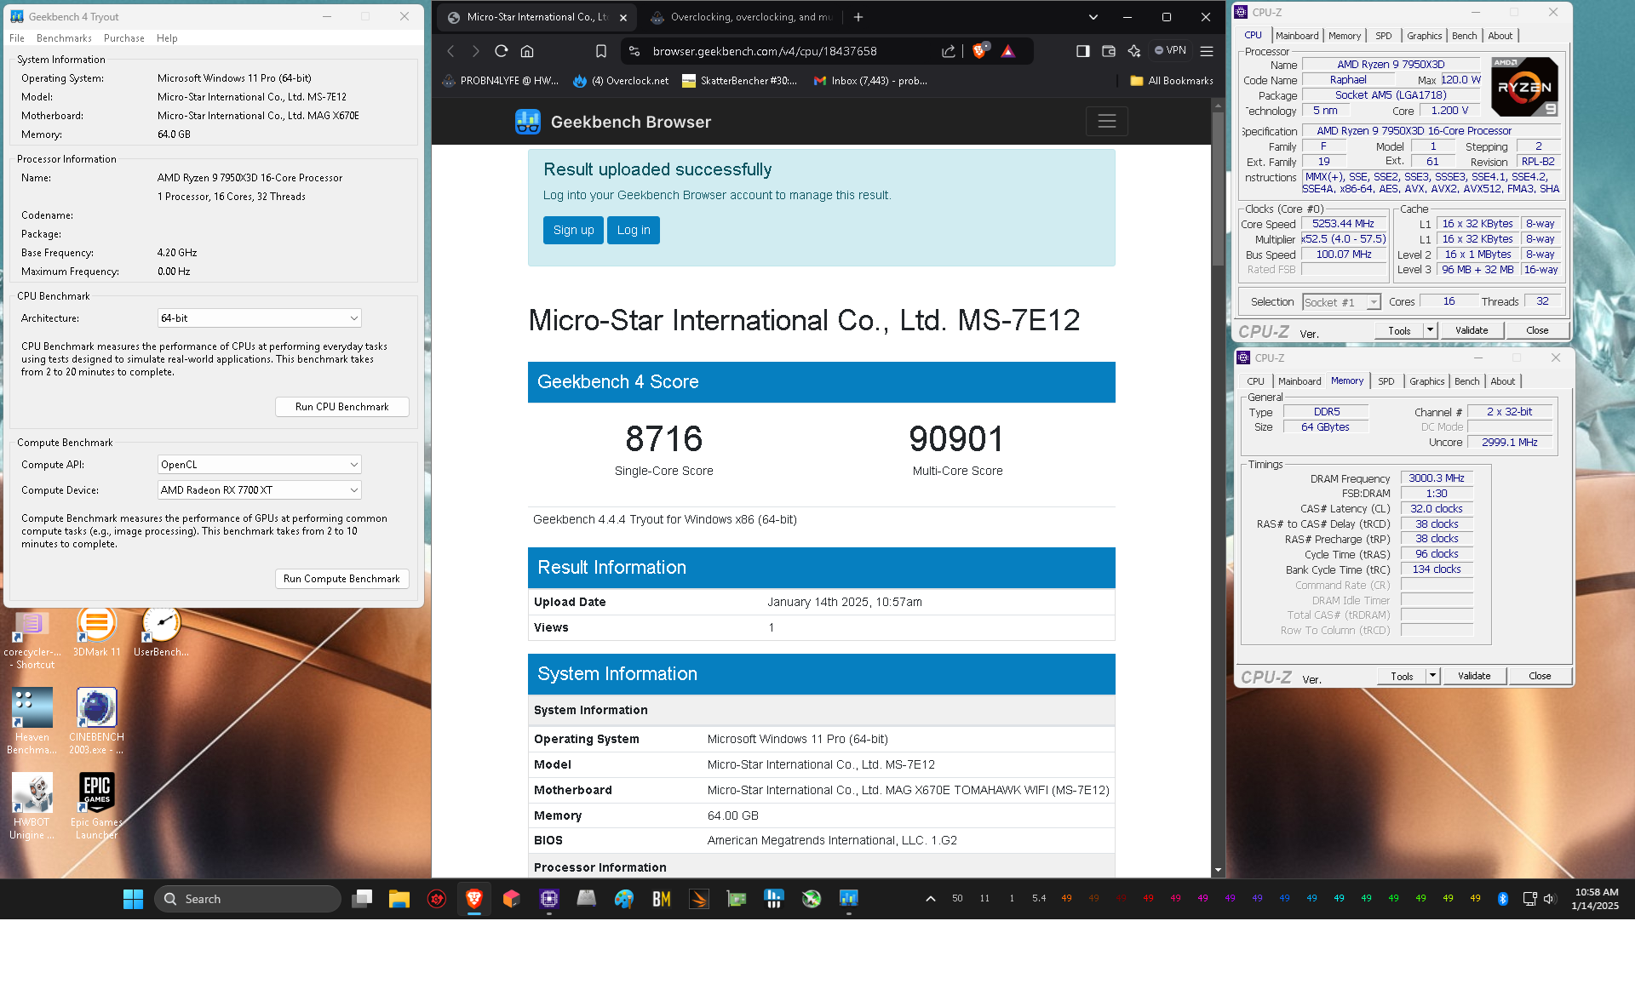Open the Brave Wallet icon
The image size is (1635, 984).
pyautogui.click(x=1108, y=51)
